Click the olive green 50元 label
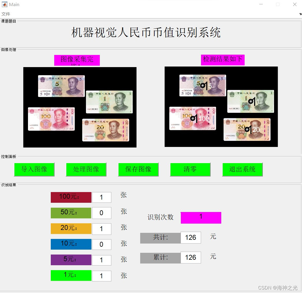 (x=71, y=213)
